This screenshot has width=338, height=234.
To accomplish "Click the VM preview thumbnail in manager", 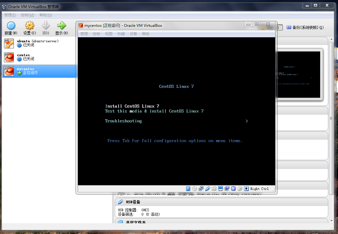I will coord(299,75).
